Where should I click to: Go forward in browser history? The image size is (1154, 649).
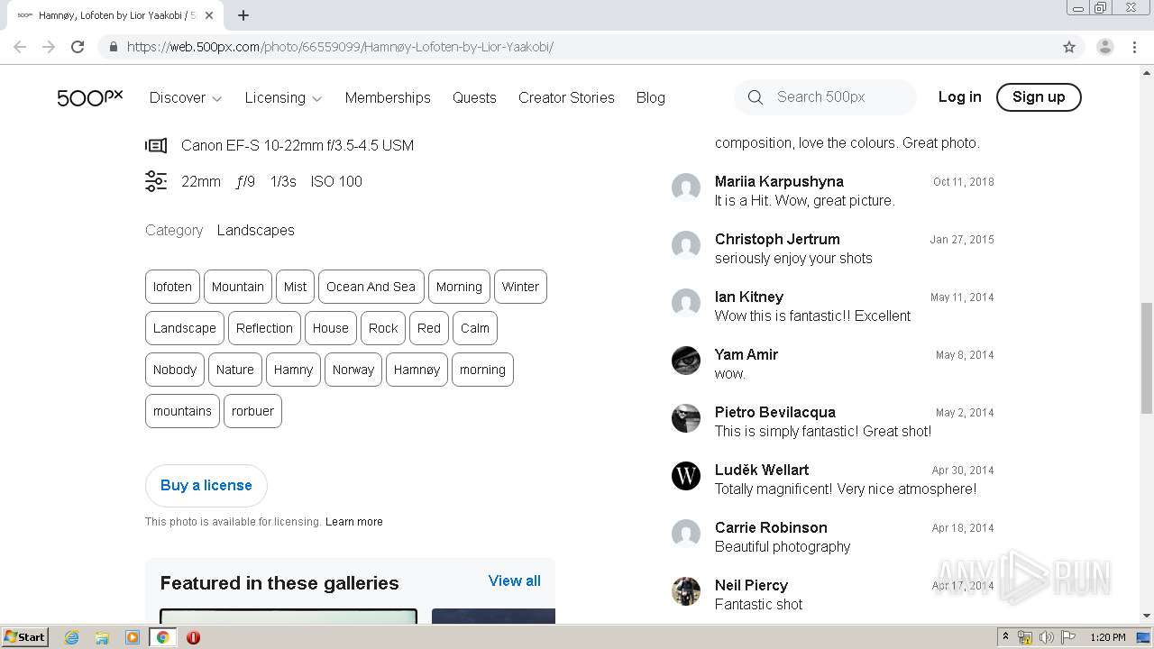tap(49, 47)
